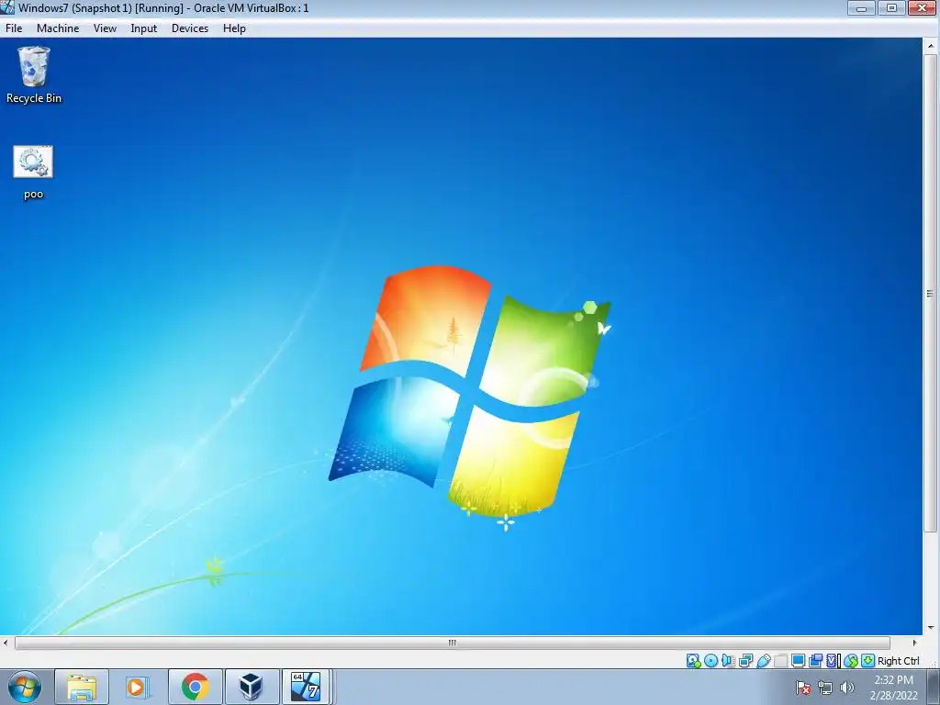Viewport: 940px width, 705px height.
Task: Click the audio status icon in VirtualBox bar
Action: coord(728,661)
